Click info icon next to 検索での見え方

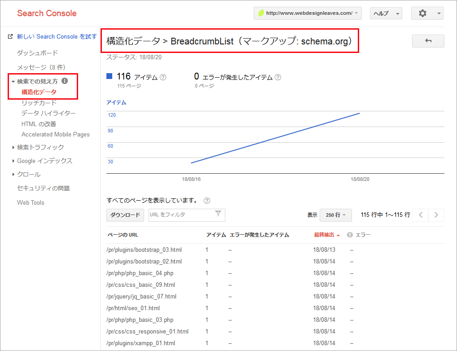point(65,81)
